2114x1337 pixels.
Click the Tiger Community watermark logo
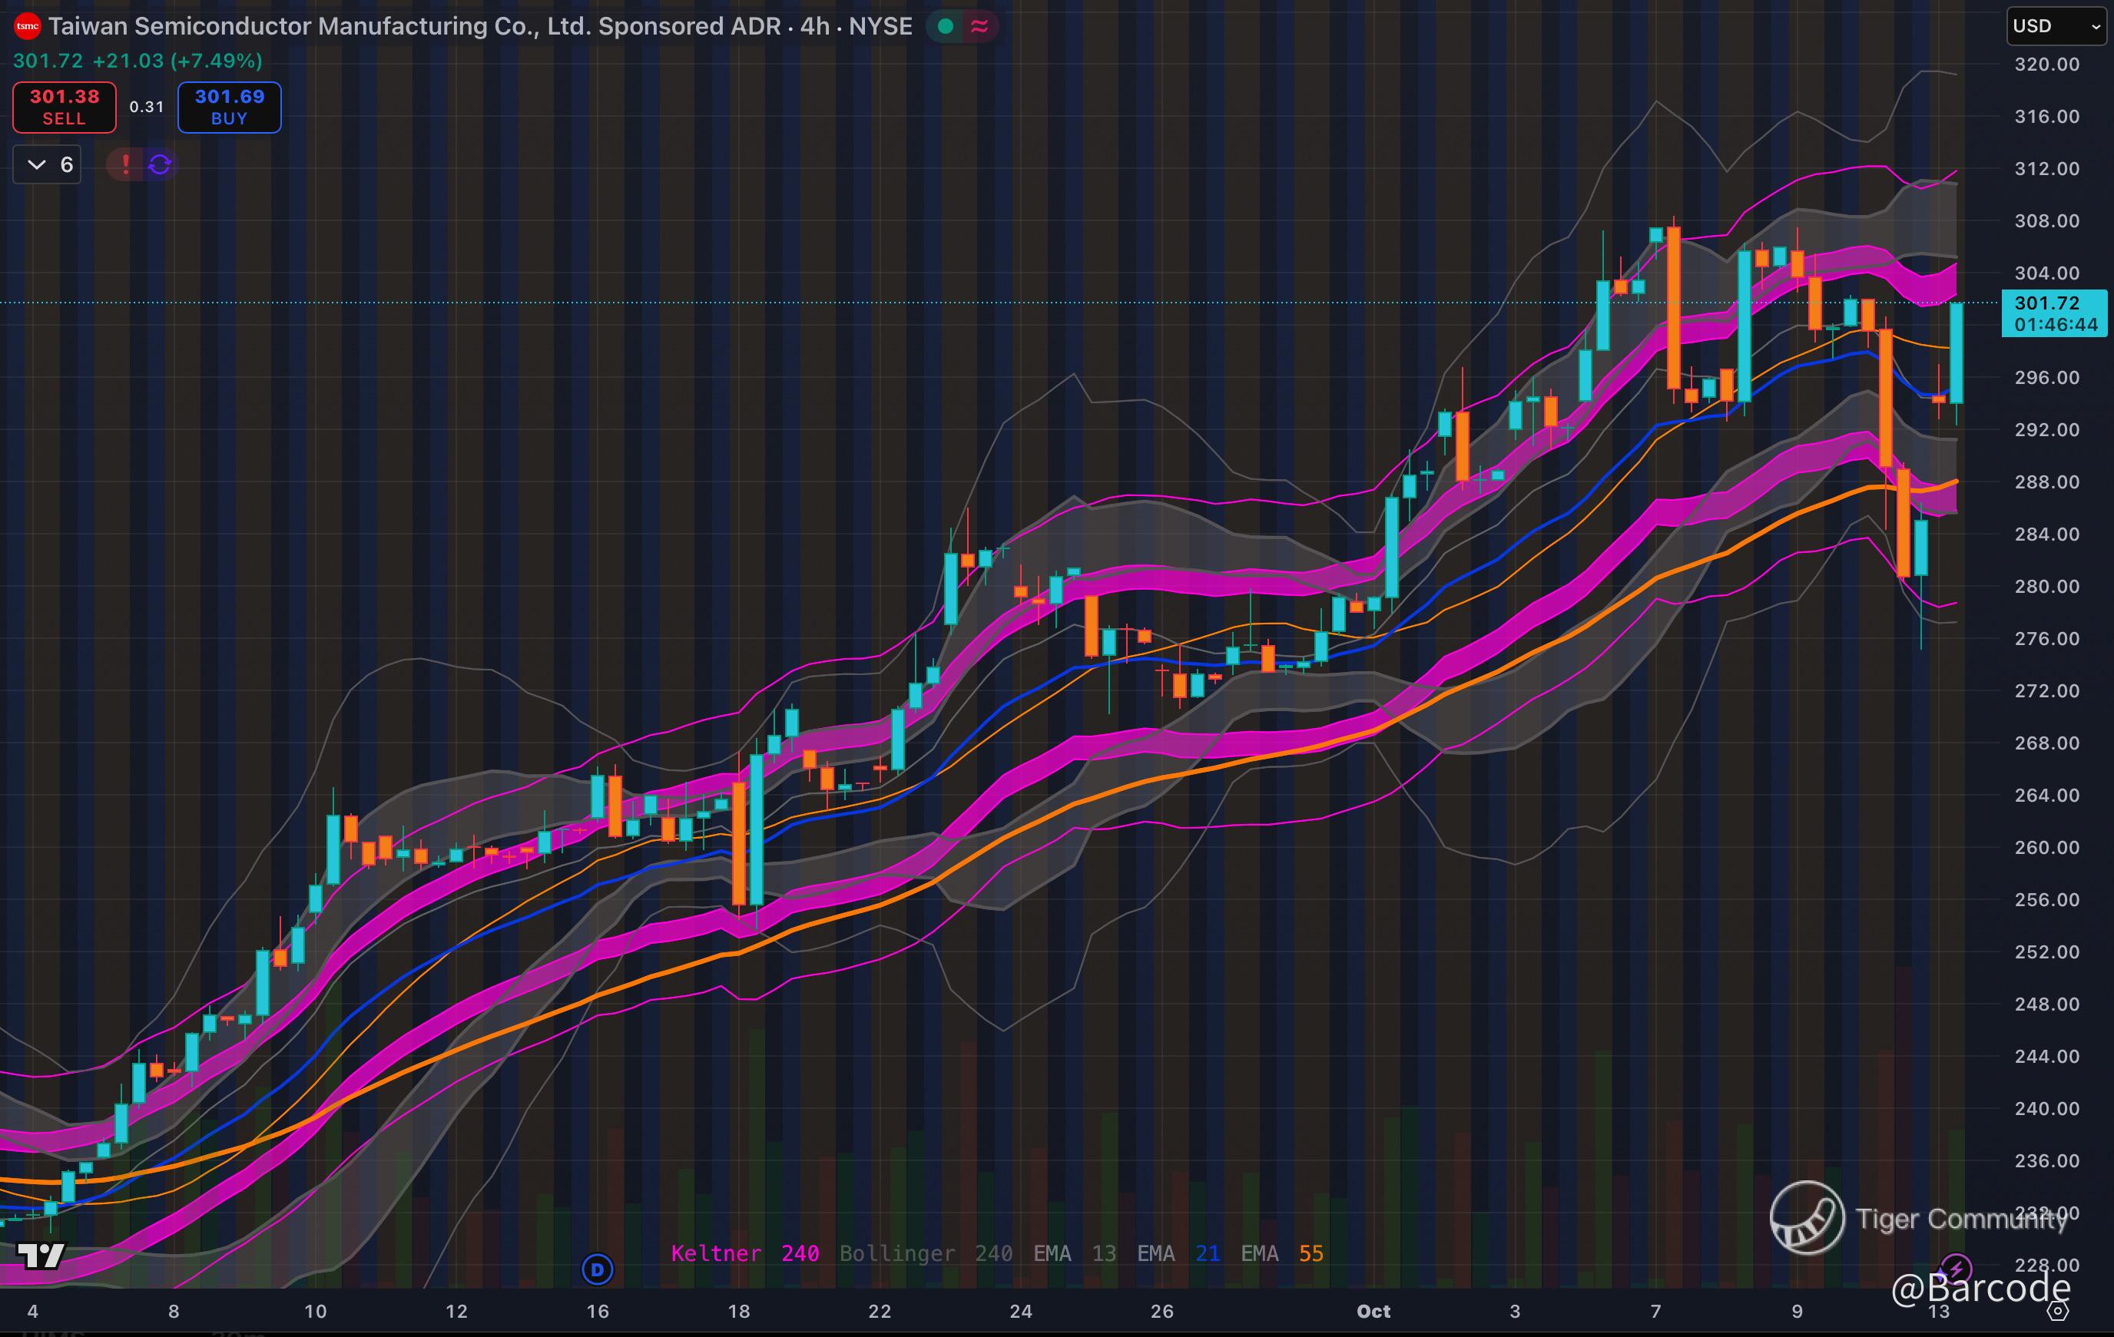coord(1807,1218)
